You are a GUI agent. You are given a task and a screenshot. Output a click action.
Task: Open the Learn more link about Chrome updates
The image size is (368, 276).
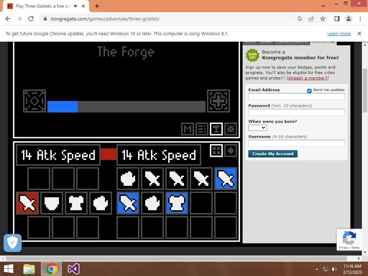(339, 33)
